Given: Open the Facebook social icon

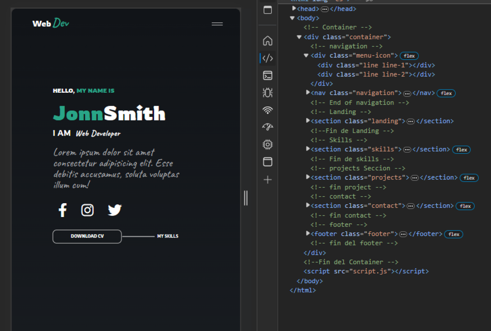Looking at the screenshot, I should 62,210.
